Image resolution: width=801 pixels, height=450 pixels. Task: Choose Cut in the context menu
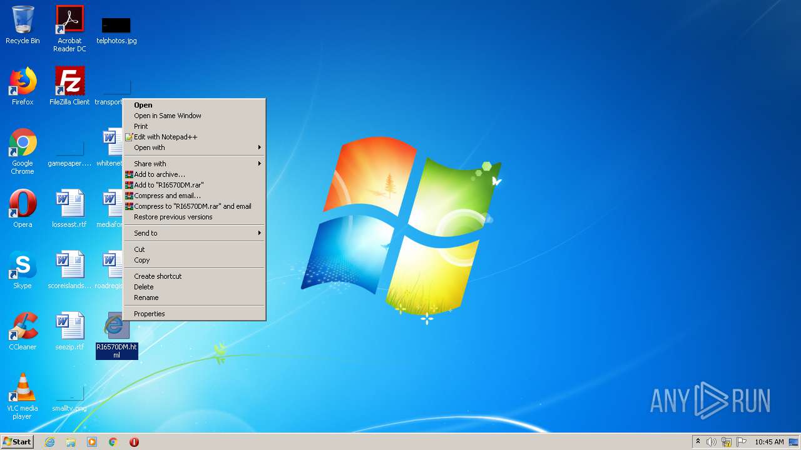pyautogui.click(x=195, y=249)
